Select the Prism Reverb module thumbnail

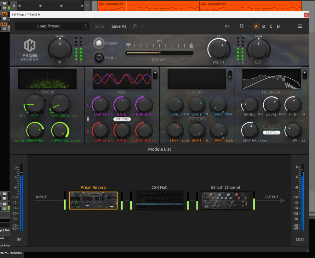pos(93,200)
